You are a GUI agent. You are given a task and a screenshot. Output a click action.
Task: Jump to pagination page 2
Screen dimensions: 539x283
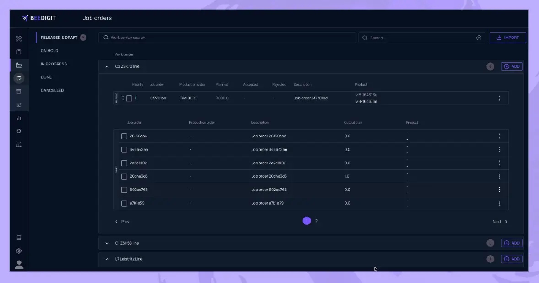(x=316, y=221)
